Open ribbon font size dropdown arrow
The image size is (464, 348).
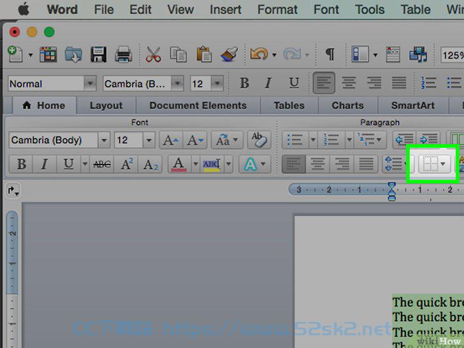click(149, 140)
